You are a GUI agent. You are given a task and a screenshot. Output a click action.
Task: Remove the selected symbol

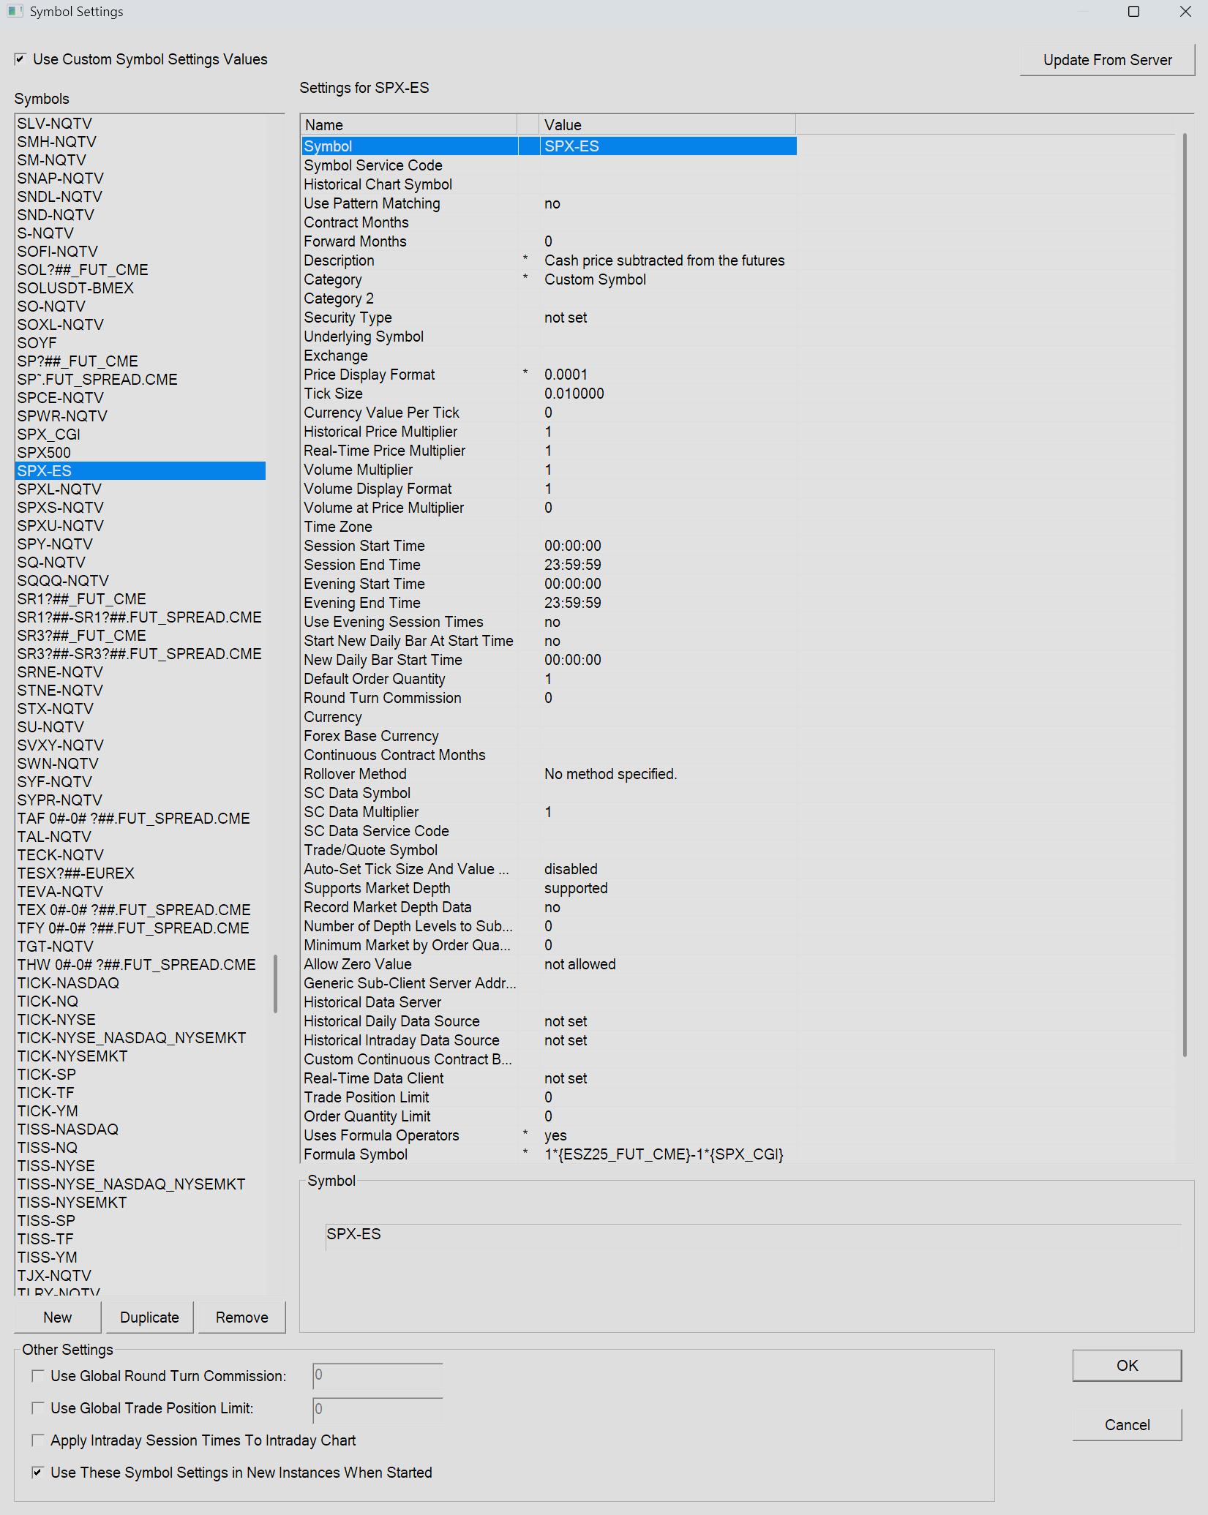pyautogui.click(x=241, y=1317)
